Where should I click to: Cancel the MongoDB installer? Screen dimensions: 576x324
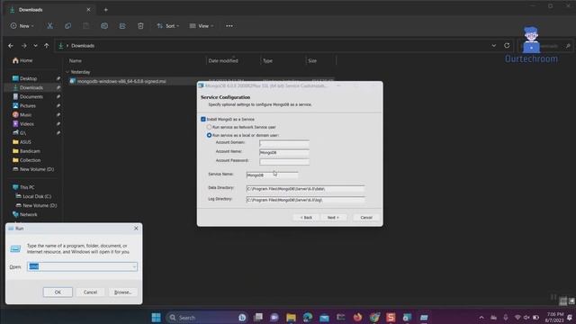(x=366, y=218)
